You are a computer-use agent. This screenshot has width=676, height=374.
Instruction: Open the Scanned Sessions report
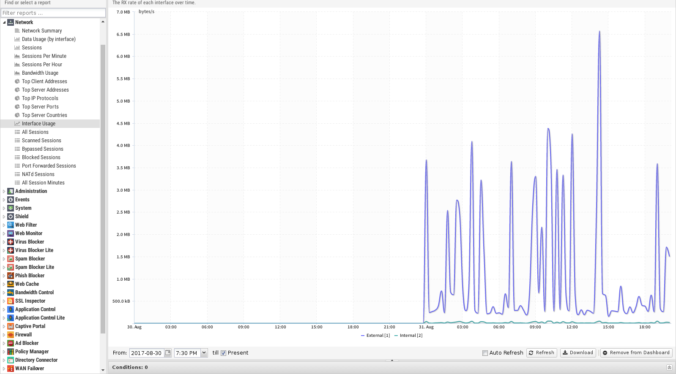pyautogui.click(x=41, y=141)
